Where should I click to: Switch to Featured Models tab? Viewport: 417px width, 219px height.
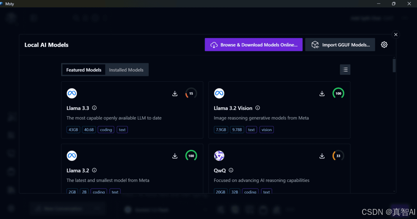pos(84,70)
